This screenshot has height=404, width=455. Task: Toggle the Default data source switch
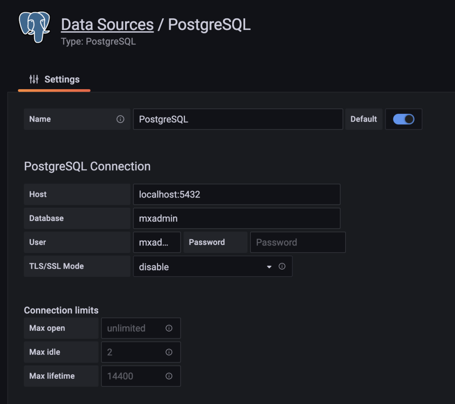coord(403,119)
